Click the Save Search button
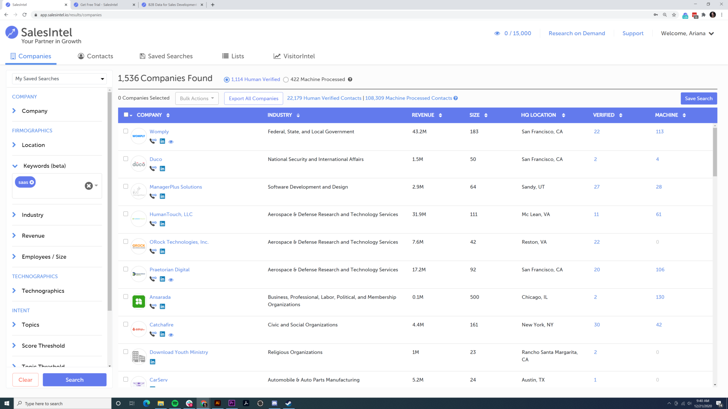728x409 pixels. coord(698,98)
